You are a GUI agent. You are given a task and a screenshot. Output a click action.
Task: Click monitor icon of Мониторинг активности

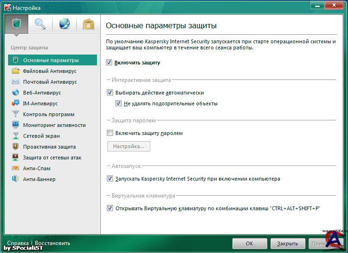pos(16,125)
